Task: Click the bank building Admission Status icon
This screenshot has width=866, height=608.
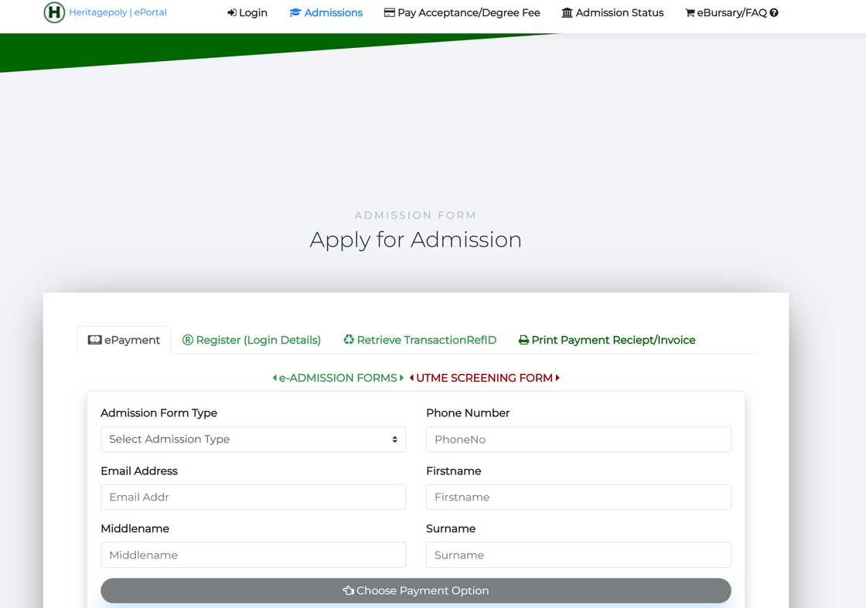Action: tap(567, 13)
